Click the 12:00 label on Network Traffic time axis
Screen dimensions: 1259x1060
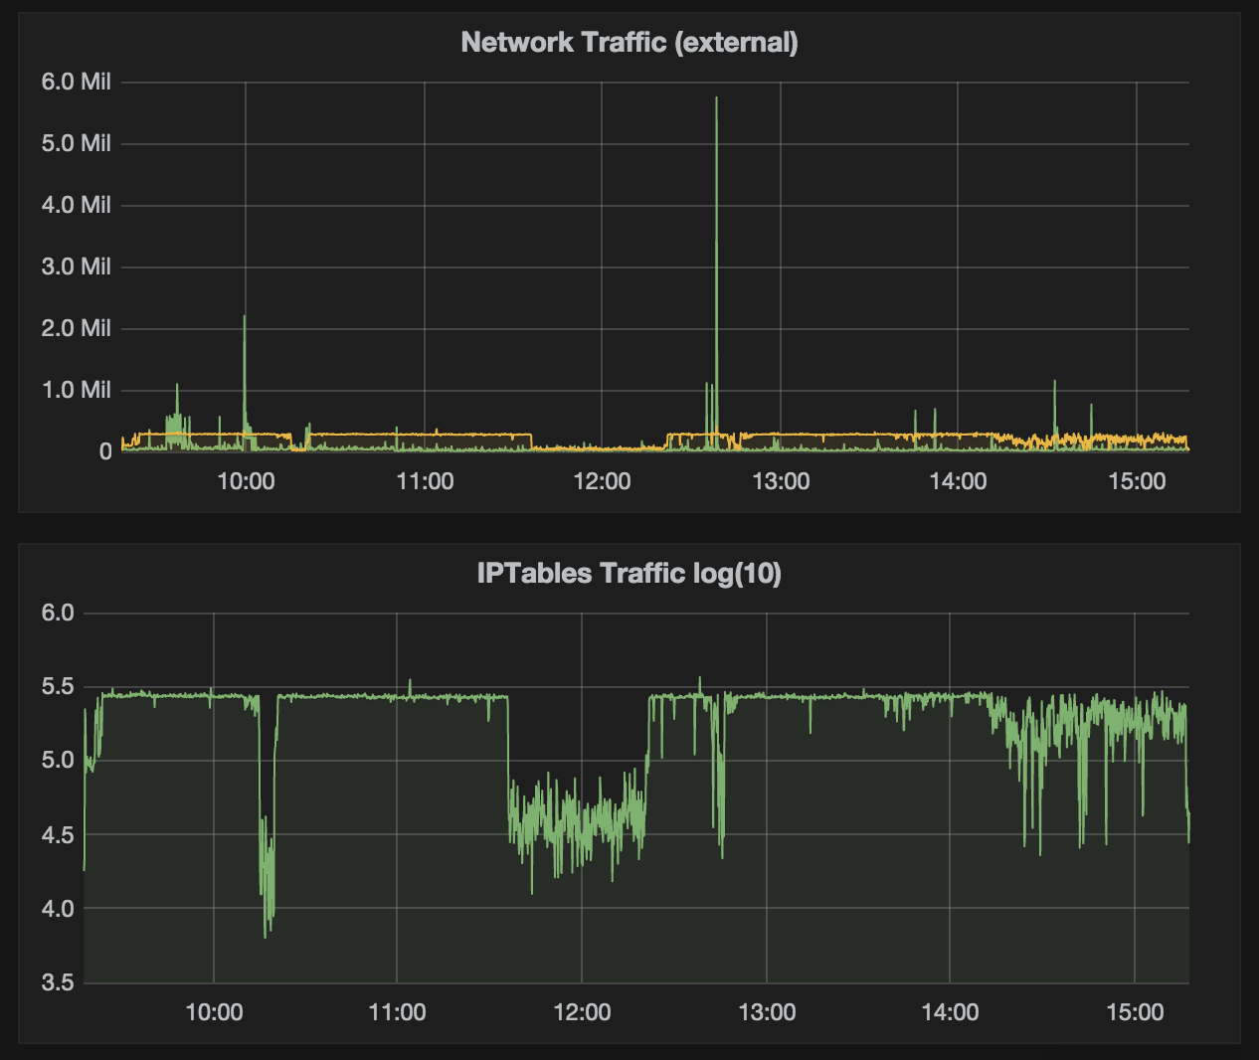coord(602,481)
